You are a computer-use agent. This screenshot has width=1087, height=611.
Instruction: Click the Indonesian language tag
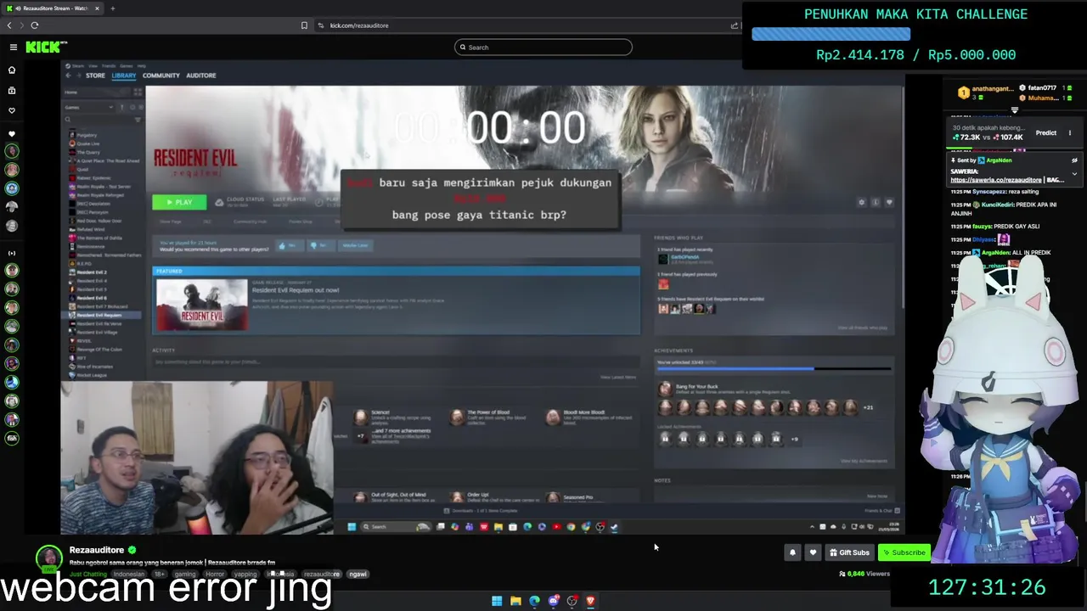[129, 575]
